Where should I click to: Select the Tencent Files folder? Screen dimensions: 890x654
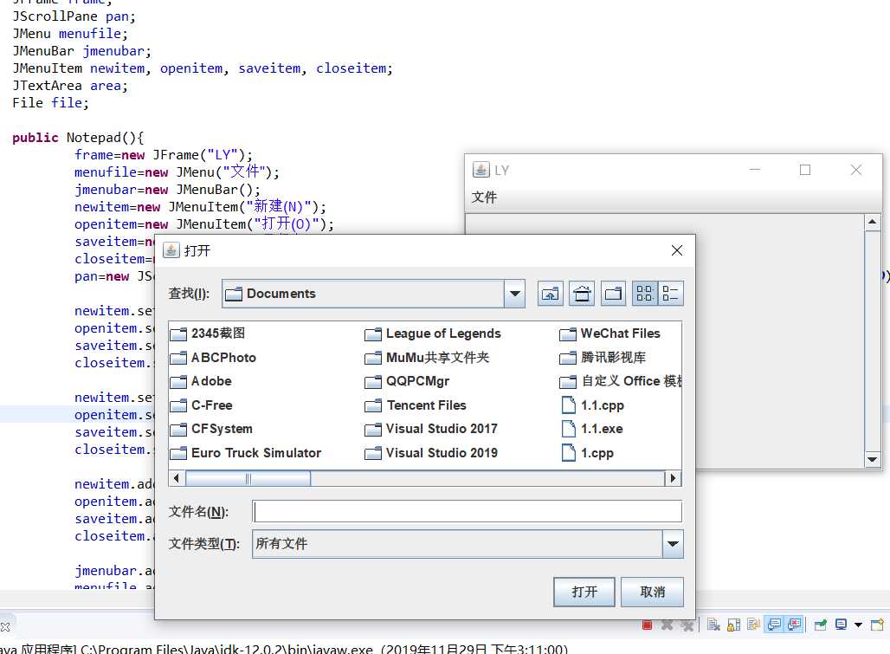tap(416, 405)
